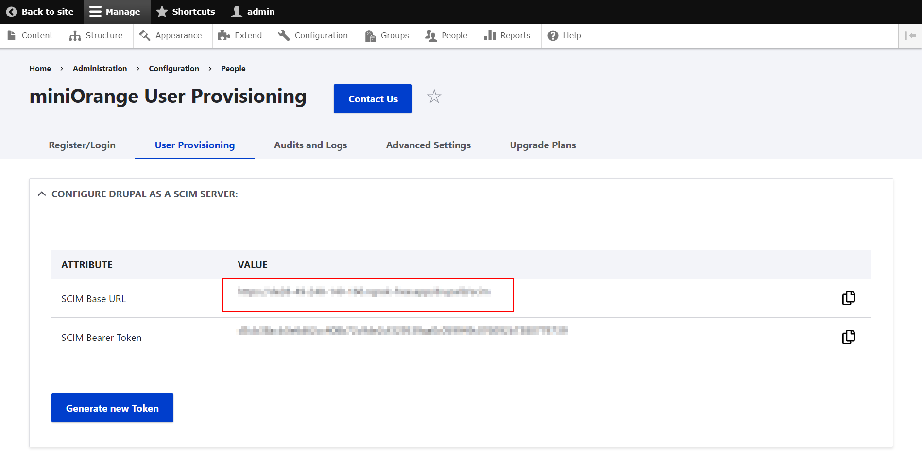Viewport: 922px width, 452px height.
Task: Switch to the Advanced Settings tab
Action: coord(428,145)
